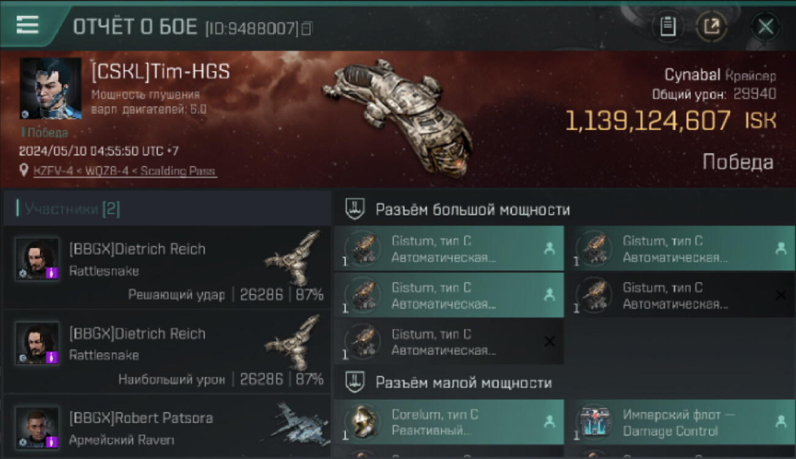Open the Имперский флот Damage Control module

[680, 422]
